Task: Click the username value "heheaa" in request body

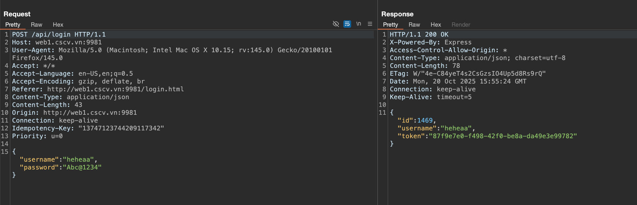Action: coord(78,160)
